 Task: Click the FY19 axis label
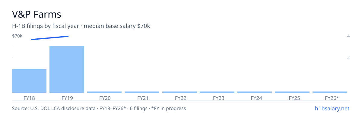[67, 98]
